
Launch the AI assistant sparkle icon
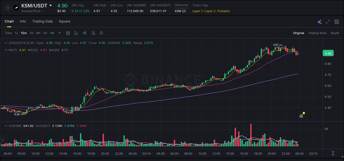(319, 21)
